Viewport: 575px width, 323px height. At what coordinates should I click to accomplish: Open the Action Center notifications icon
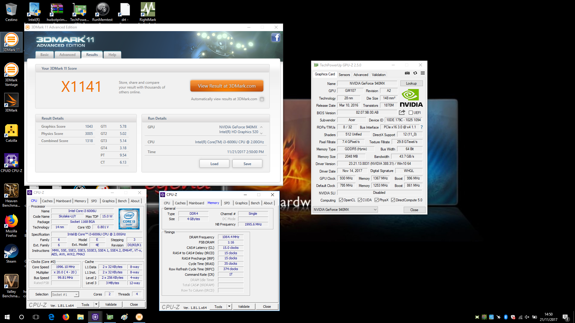(566, 317)
